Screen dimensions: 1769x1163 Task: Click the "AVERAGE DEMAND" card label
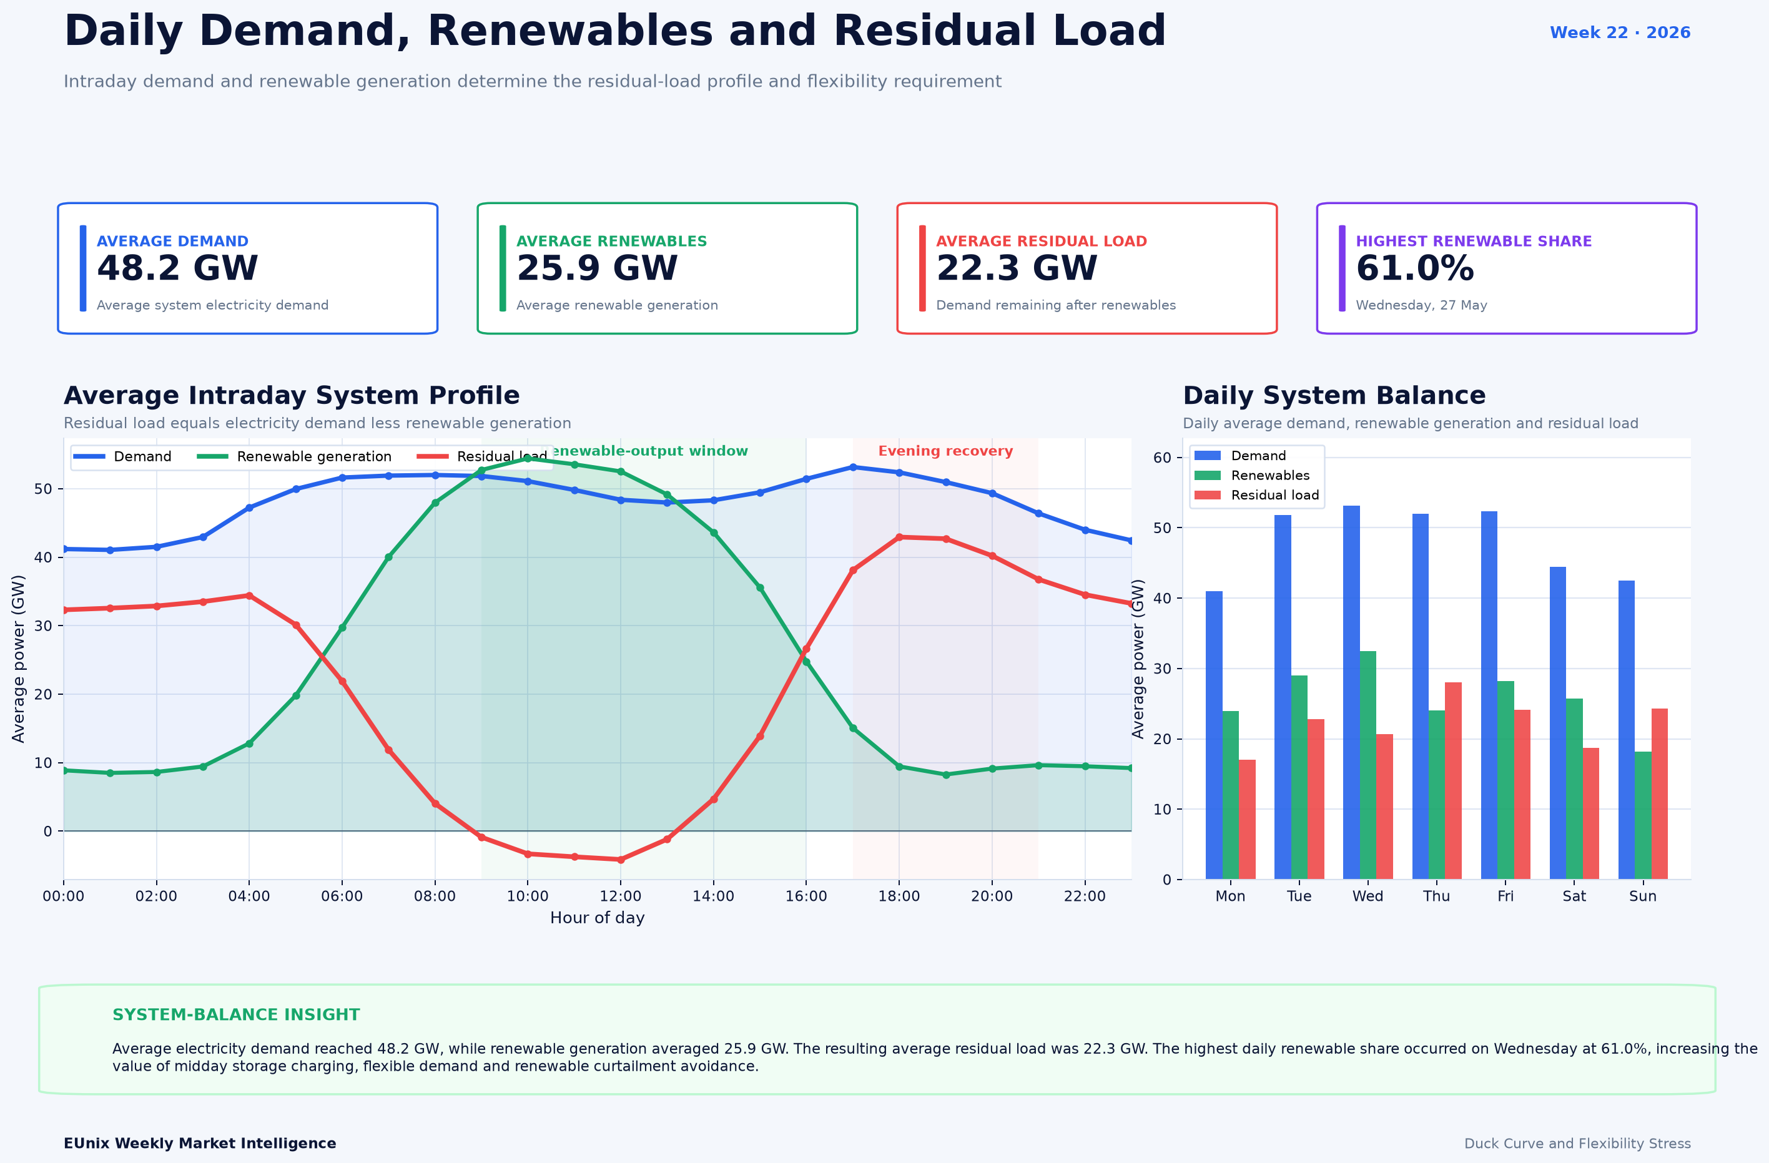pyautogui.click(x=172, y=242)
